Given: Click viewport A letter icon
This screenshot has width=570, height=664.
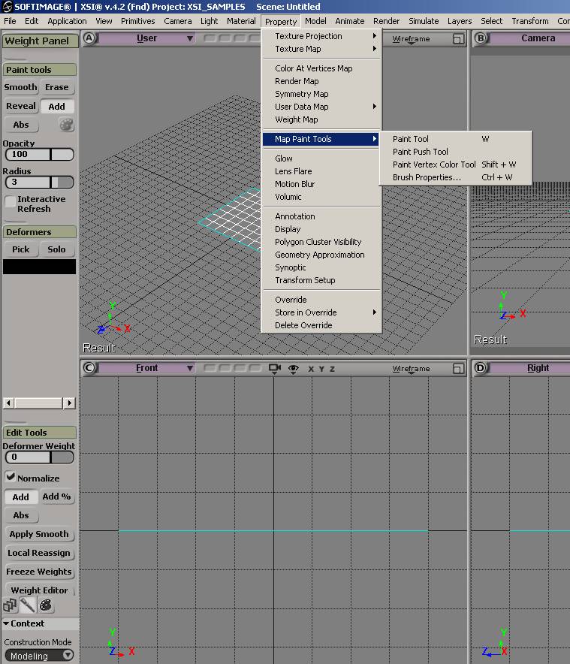Looking at the screenshot, I should point(89,38).
